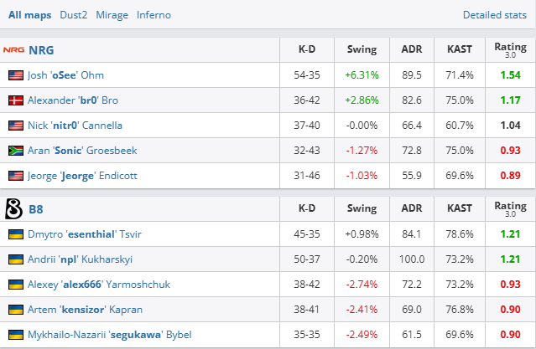Click the US flag beside oSee
Image resolution: width=536 pixels, height=349 pixels.
pyautogui.click(x=15, y=75)
